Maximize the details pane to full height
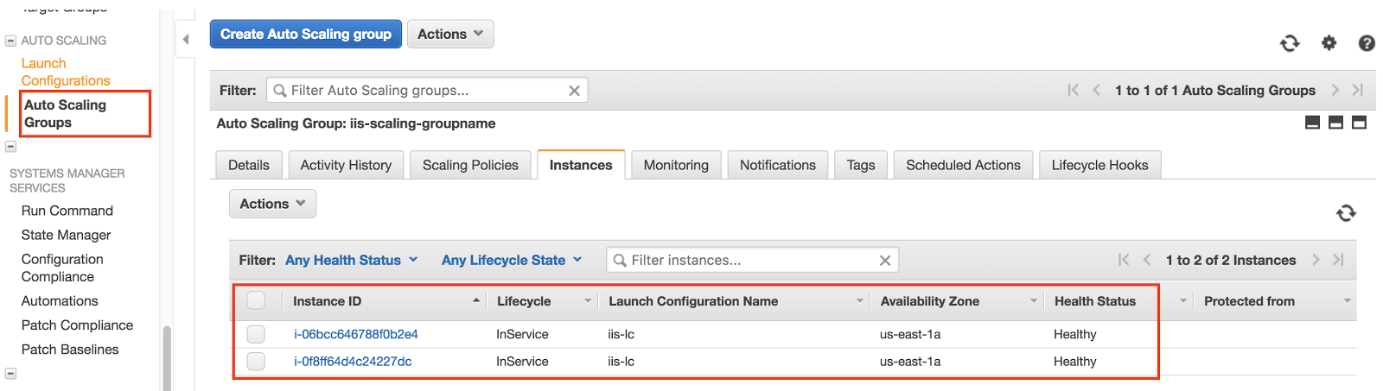The image size is (1383, 391). pos(1359,123)
